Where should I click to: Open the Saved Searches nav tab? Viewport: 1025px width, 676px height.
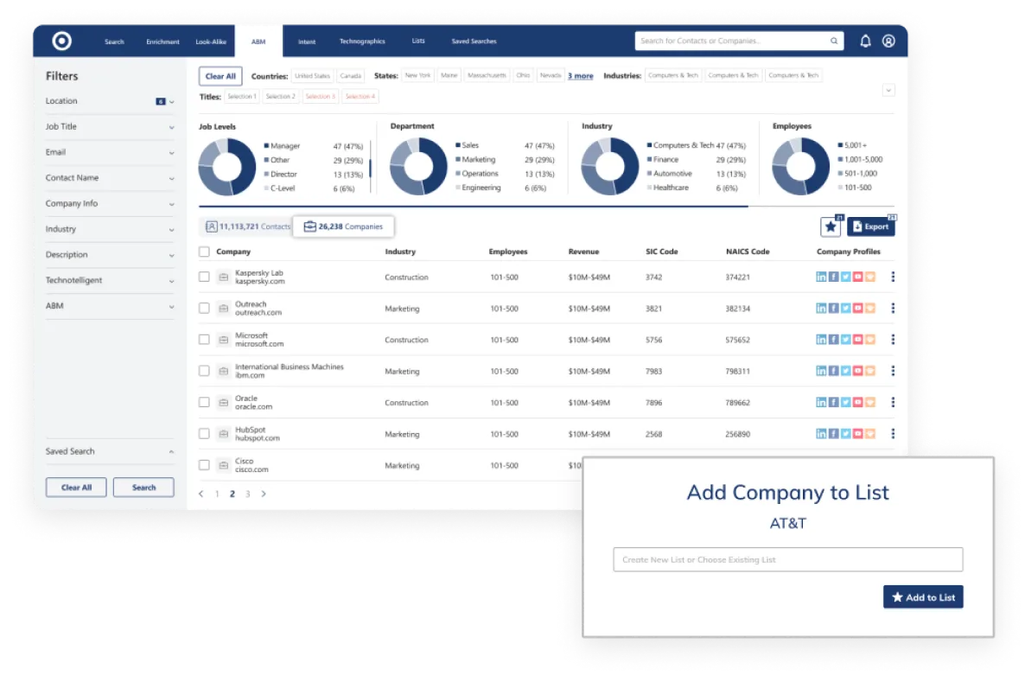[x=474, y=41]
